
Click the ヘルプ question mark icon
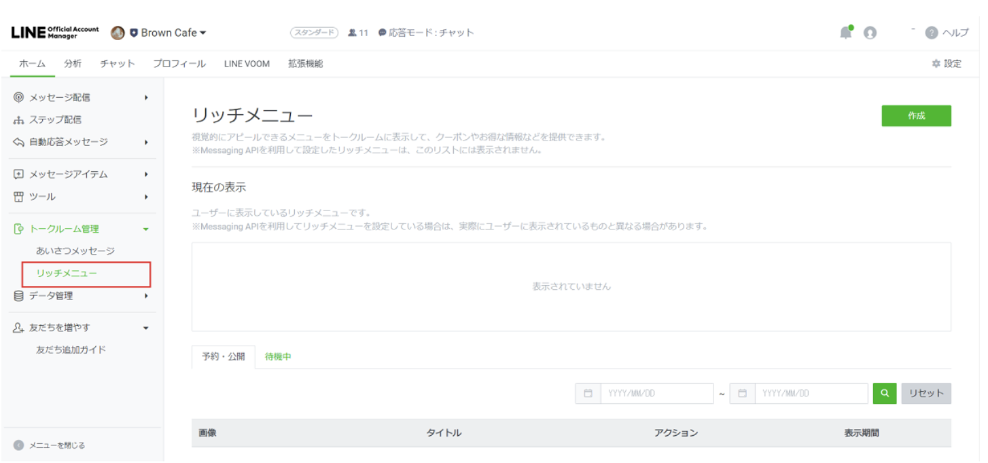pos(932,33)
